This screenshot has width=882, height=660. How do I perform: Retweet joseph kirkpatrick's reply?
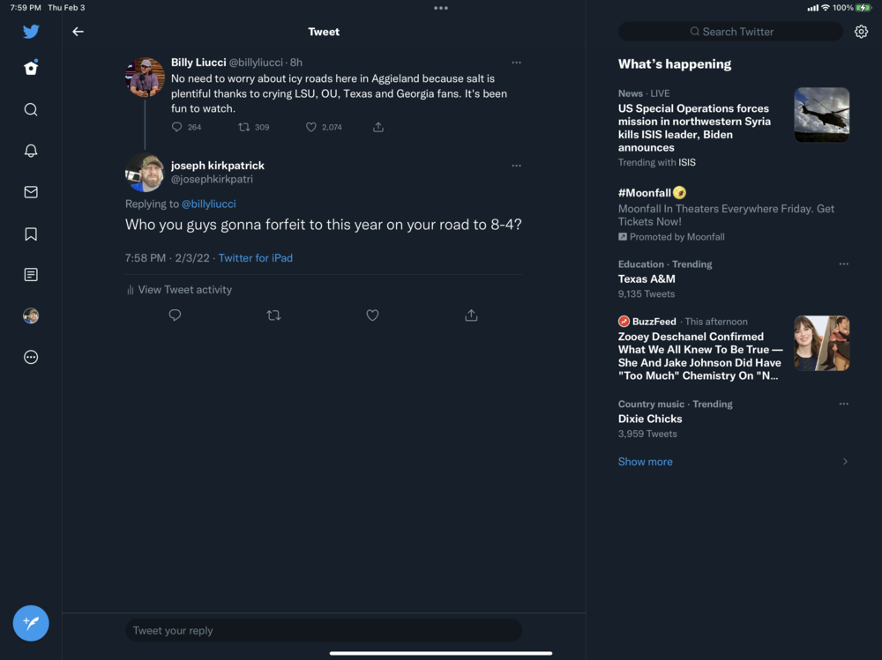tap(273, 315)
